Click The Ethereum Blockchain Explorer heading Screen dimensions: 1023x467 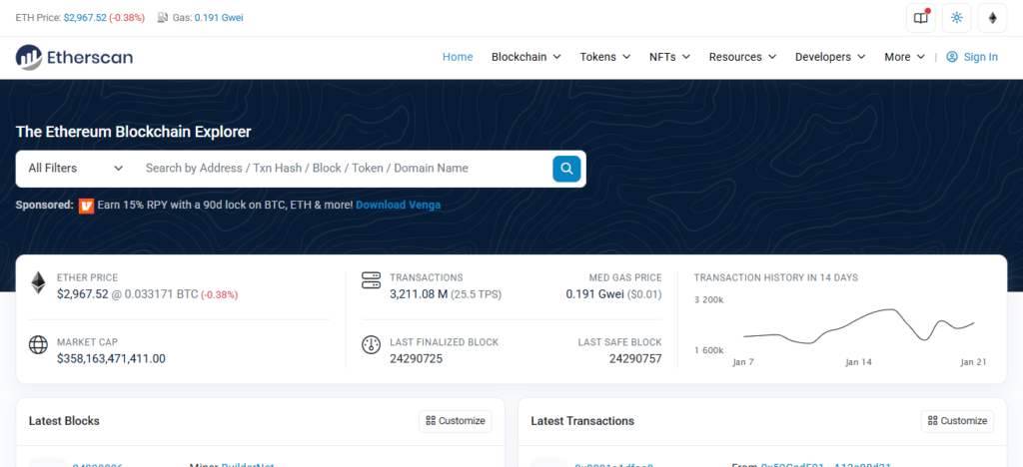[x=133, y=132]
